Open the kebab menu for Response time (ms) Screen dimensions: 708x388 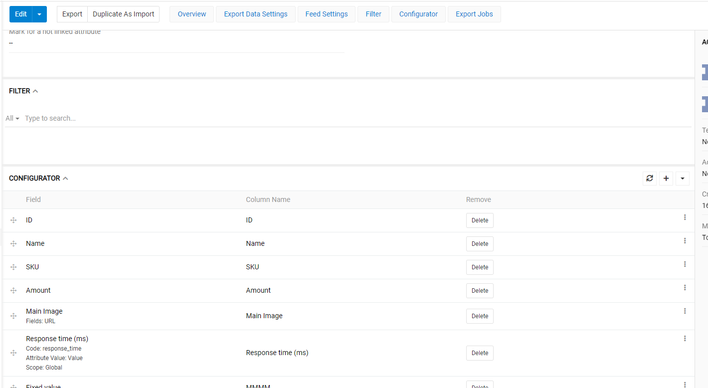pyautogui.click(x=685, y=338)
